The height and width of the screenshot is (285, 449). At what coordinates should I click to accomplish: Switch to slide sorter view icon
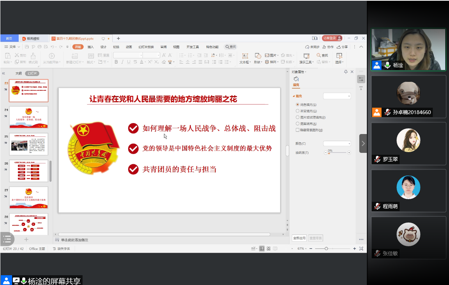click(x=268, y=249)
